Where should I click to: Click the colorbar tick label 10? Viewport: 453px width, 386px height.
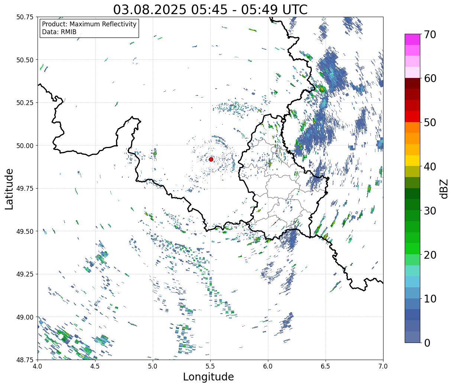pyautogui.click(x=430, y=298)
